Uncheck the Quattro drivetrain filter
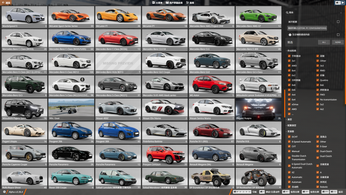 tap(317, 79)
